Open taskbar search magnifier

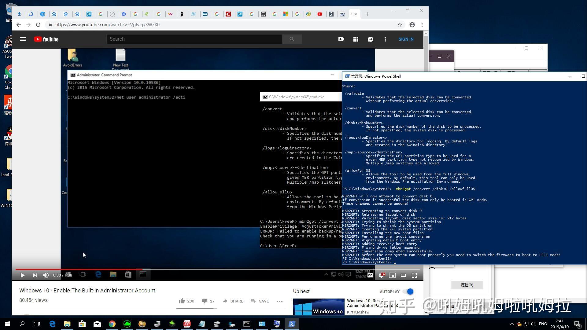click(x=22, y=324)
